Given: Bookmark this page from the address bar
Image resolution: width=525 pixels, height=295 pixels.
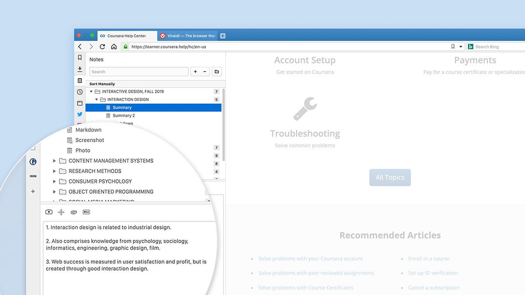Looking at the screenshot, I should click(x=453, y=47).
